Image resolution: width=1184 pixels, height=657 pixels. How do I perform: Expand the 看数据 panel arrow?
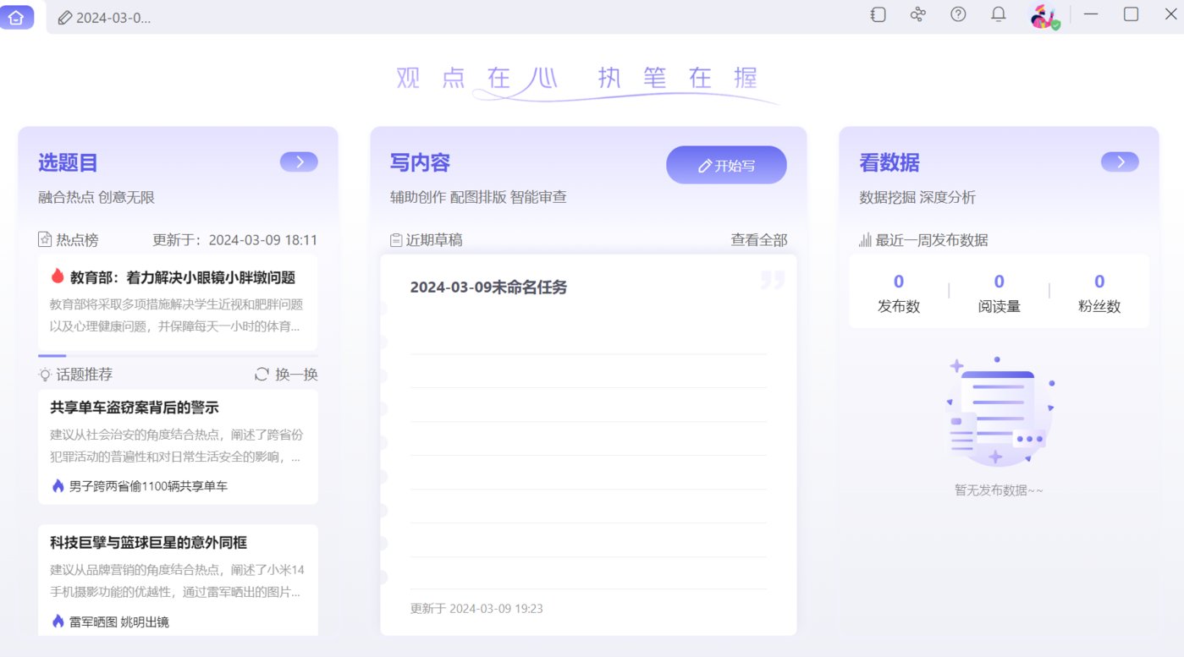(1120, 162)
